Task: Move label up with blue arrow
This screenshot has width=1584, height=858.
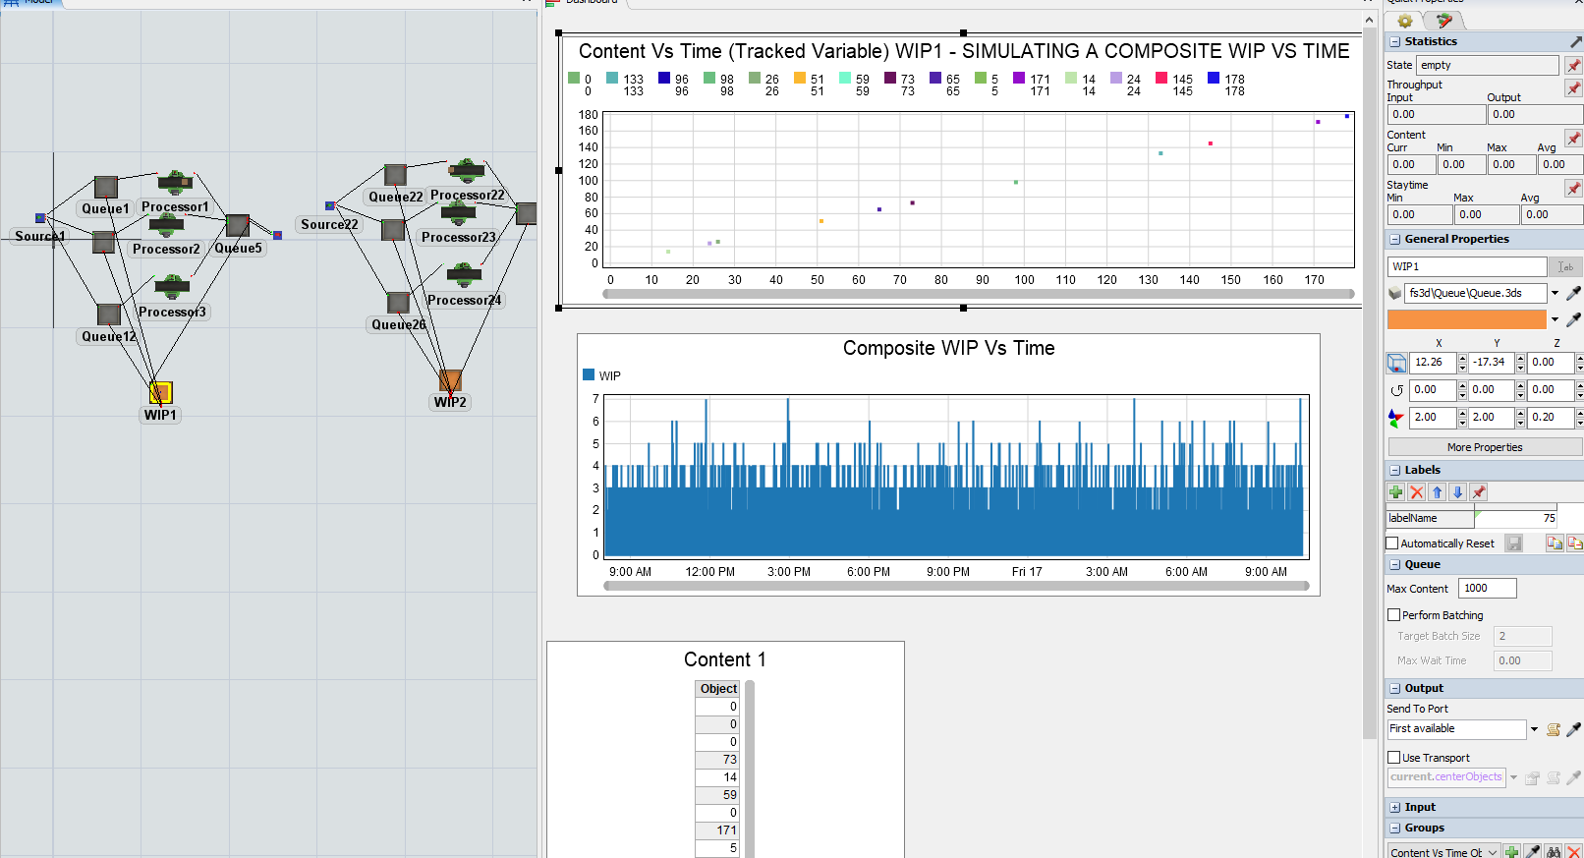Action: tap(1437, 492)
